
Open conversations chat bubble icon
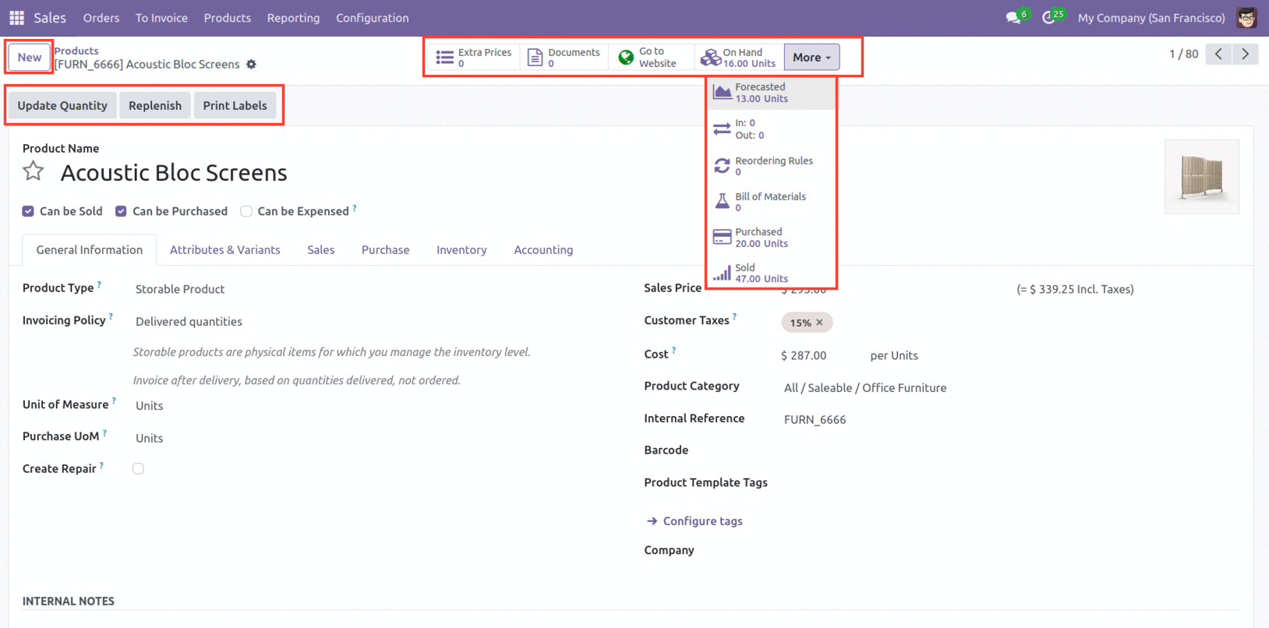(1013, 17)
